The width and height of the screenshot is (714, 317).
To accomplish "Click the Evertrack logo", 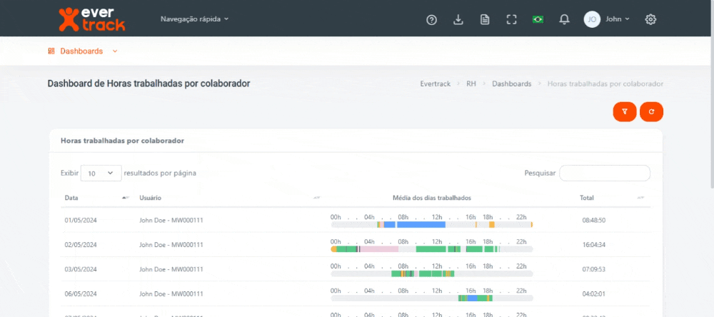I will tap(91, 19).
